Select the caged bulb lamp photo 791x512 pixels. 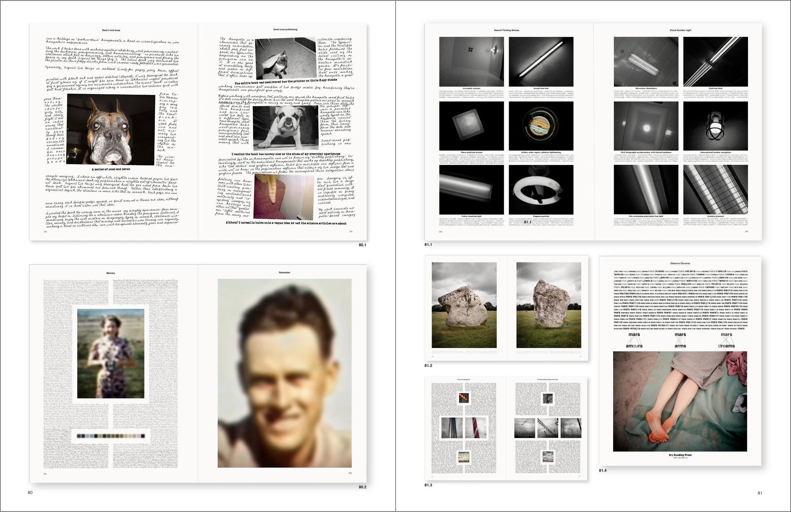pyautogui.click(x=715, y=126)
